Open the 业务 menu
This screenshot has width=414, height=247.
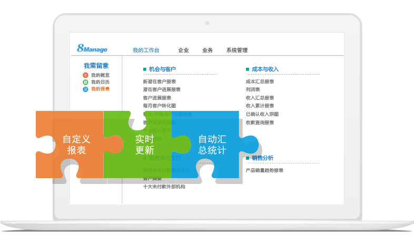coord(208,50)
